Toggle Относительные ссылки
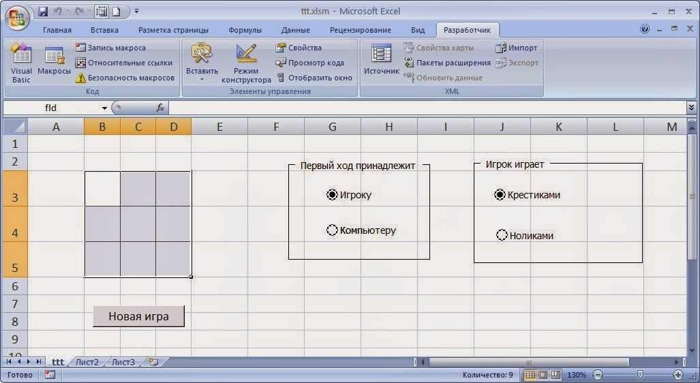 pyautogui.click(x=124, y=63)
